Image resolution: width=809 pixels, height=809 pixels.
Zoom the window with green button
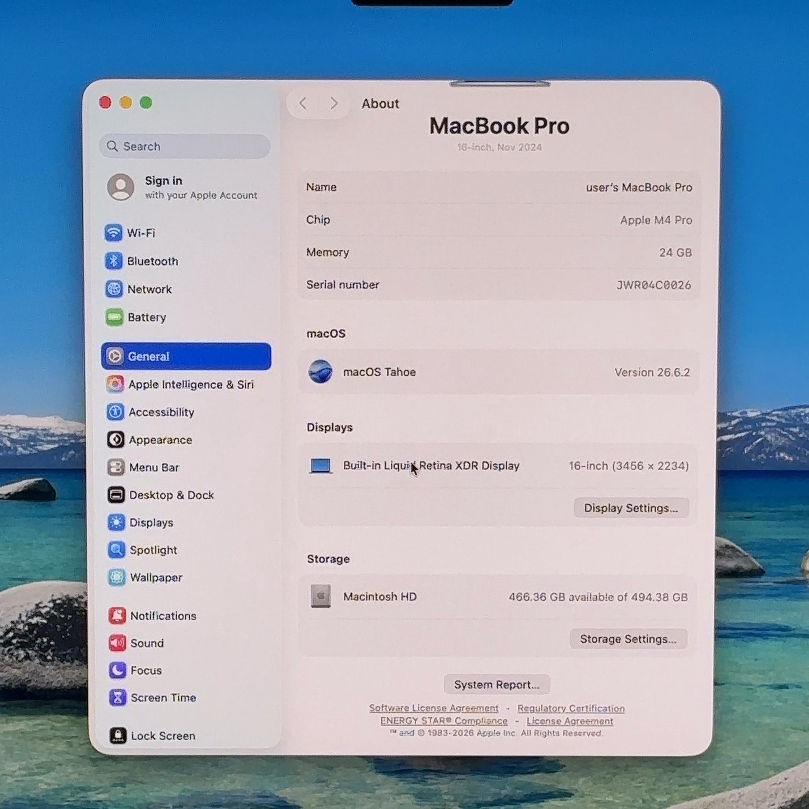pos(146,102)
